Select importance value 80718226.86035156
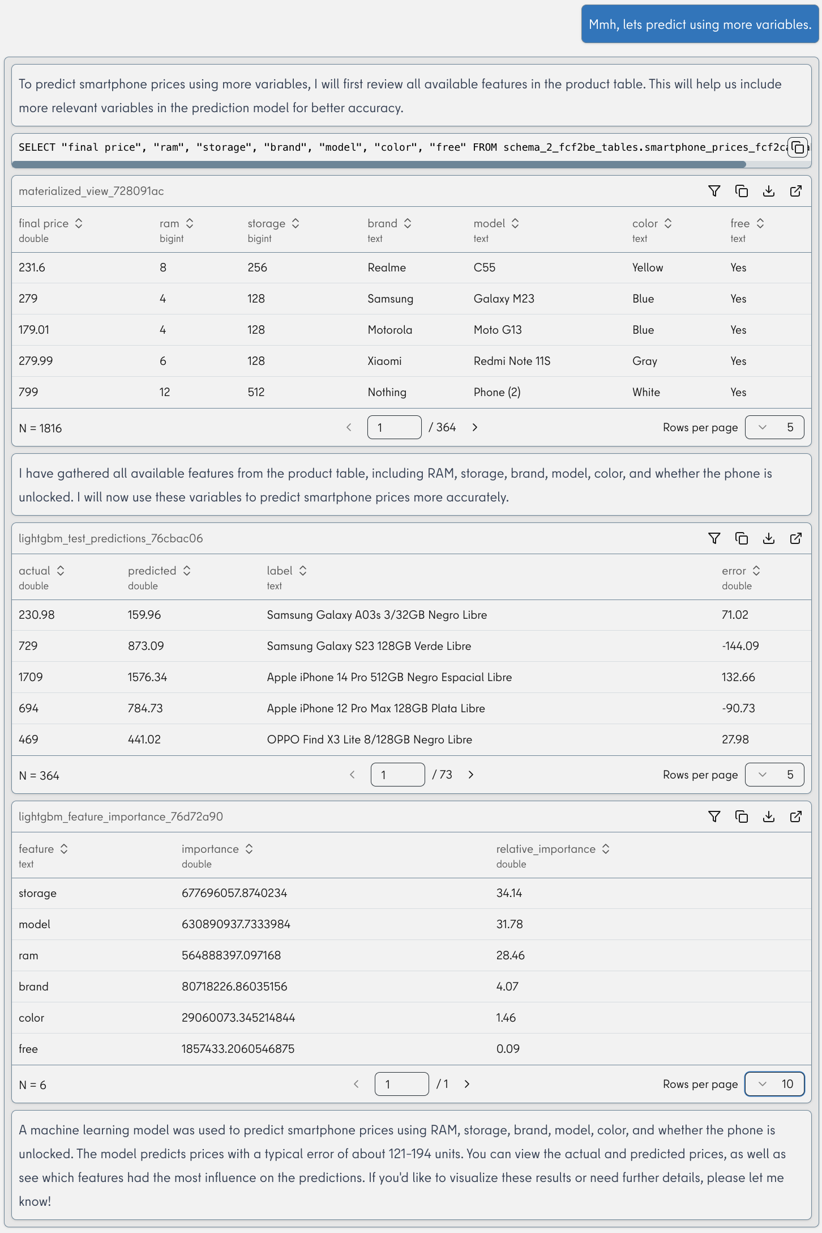822x1233 pixels. (x=234, y=987)
